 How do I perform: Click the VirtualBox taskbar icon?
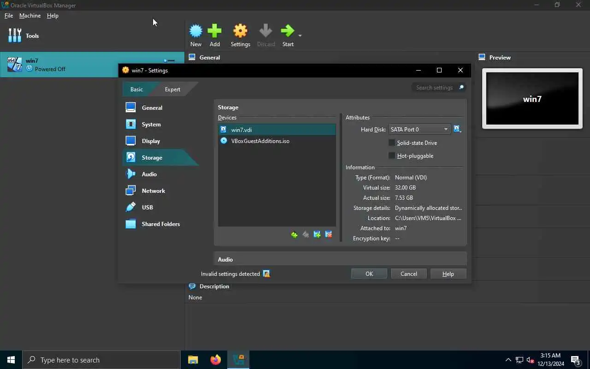238,360
